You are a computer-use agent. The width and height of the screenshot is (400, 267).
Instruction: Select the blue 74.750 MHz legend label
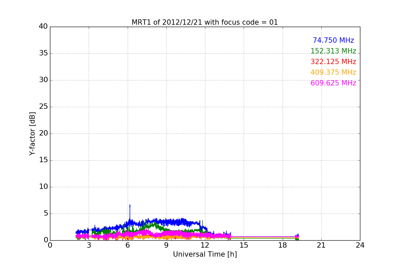[x=333, y=40]
